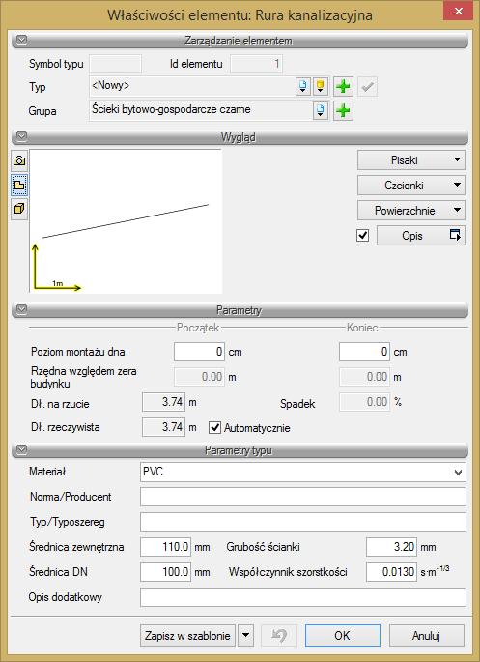Select camera preview view icon
480x662 pixels.
(x=19, y=160)
